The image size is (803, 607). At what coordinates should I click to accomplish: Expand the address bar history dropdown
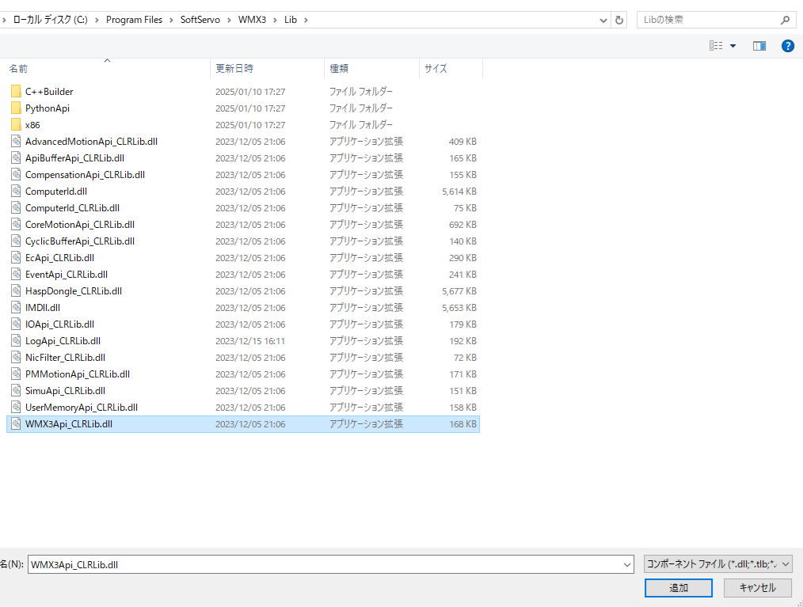(604, 20)
